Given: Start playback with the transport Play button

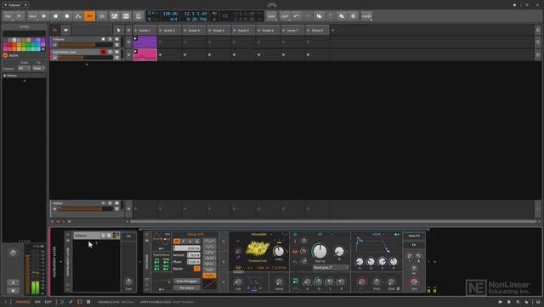Looking at the screenshot, I should [x=44, y=16].
